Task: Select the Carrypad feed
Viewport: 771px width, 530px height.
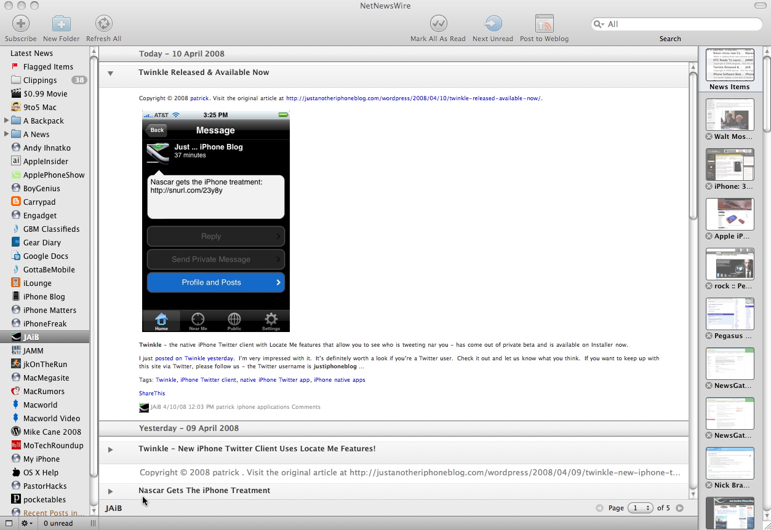Action: (39, 202)
